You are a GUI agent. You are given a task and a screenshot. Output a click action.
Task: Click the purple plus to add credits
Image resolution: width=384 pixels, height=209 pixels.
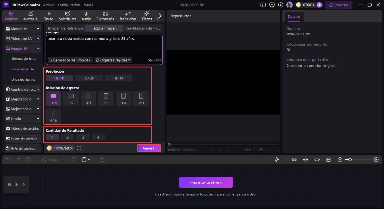click(319, 5)
